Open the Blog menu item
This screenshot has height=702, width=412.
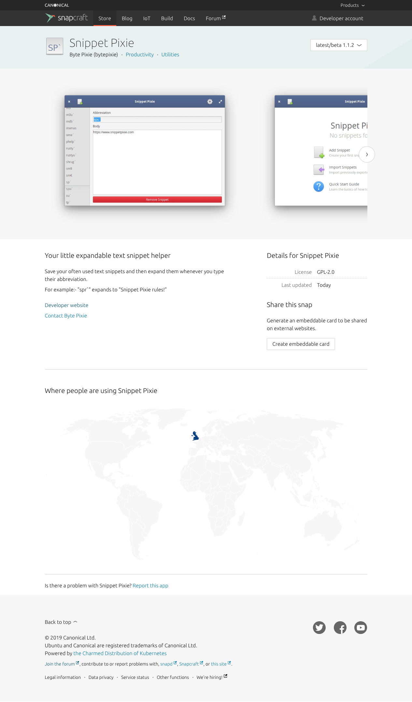(x=127, y=18)
